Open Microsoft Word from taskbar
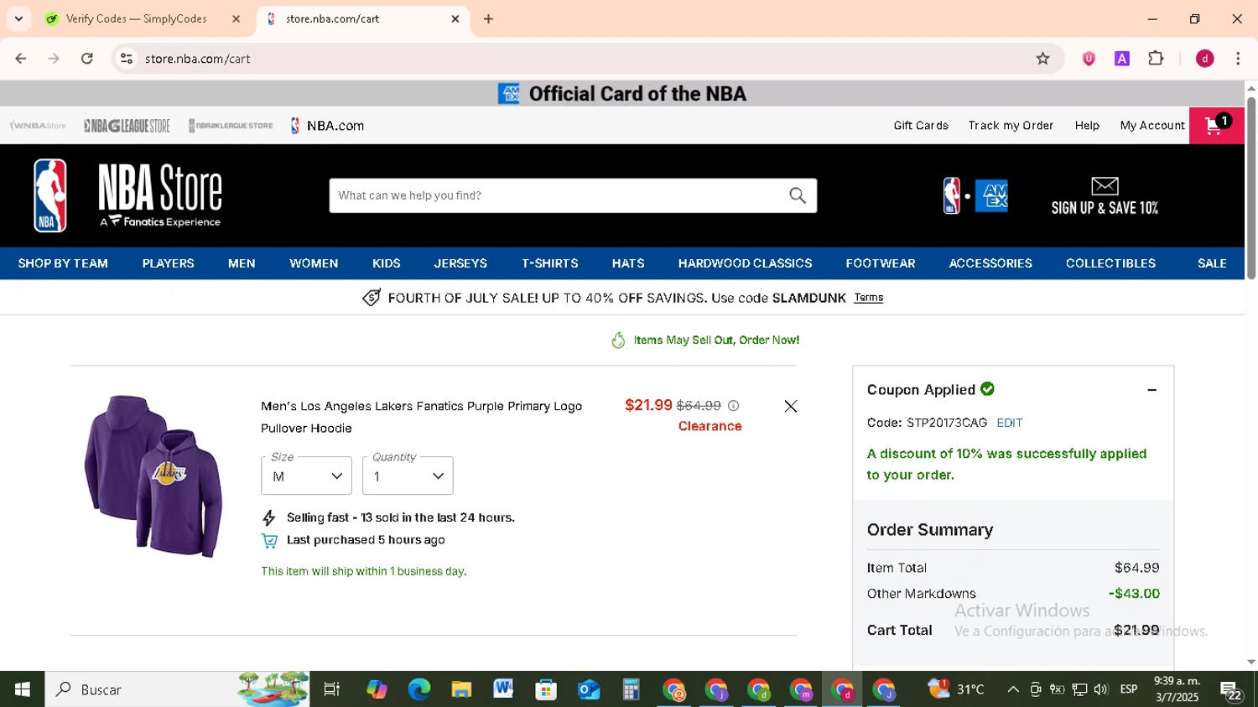Viewport: 1258px width, 707px height. [x=503, y=689]
